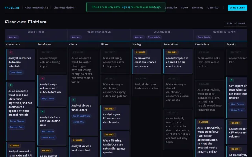
Task: Open the card about adding annotations to chart data points
Action: click(178, 129)
